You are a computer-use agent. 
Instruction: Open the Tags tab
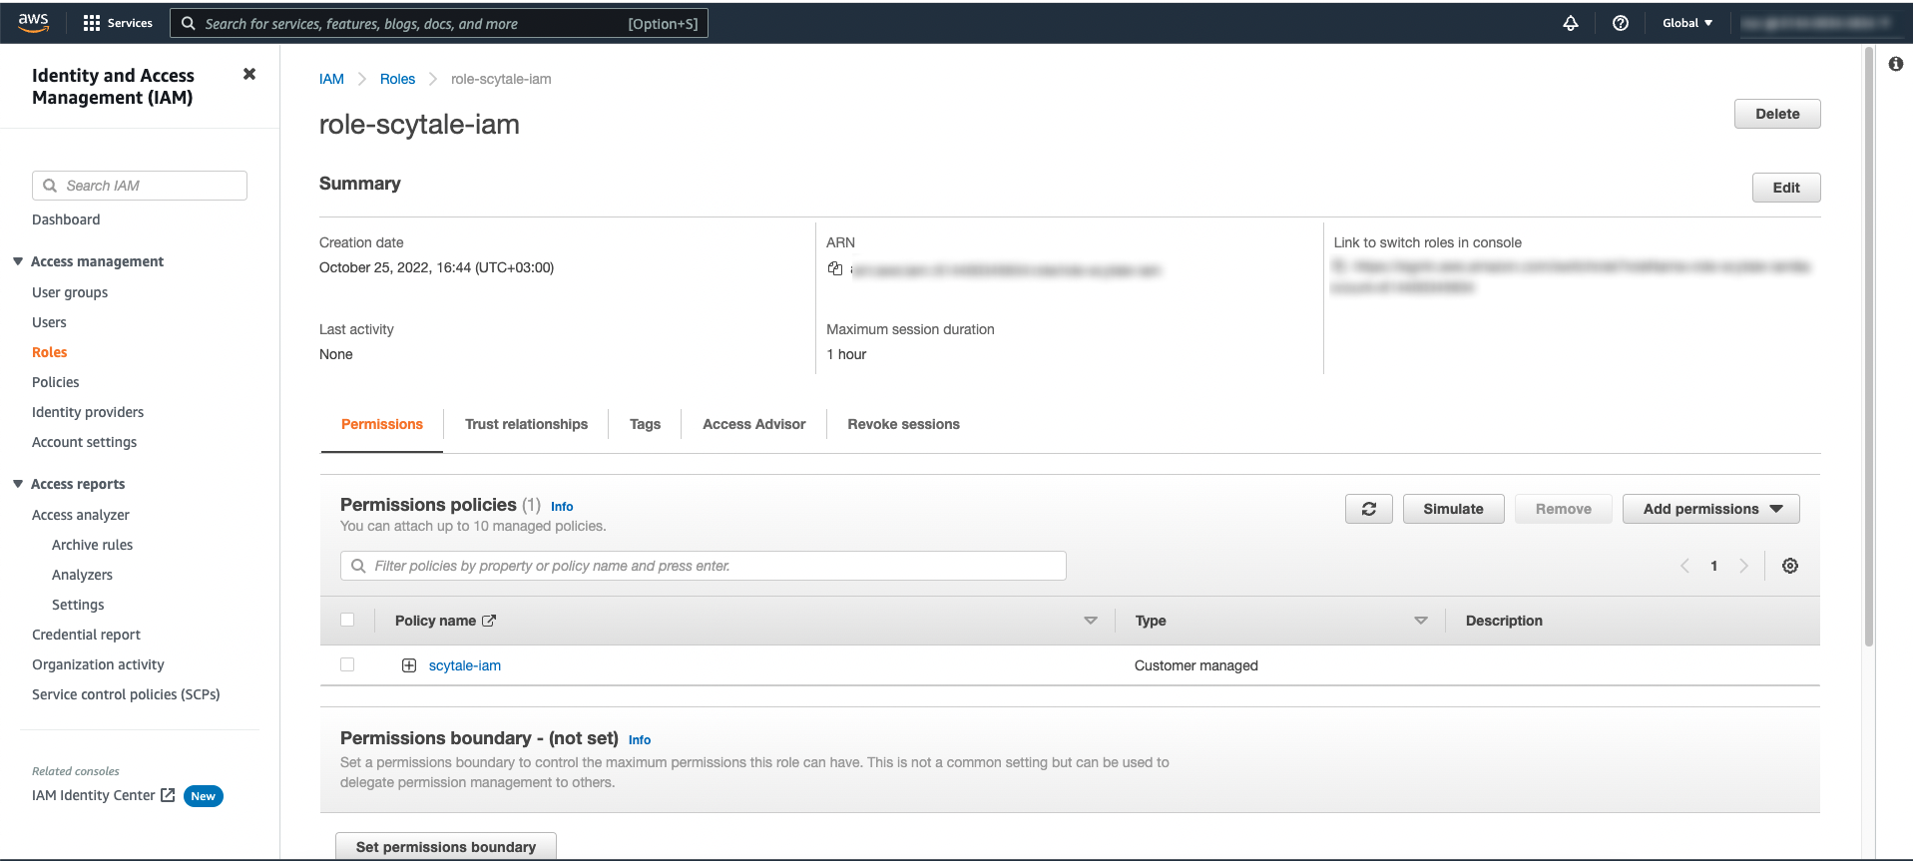pos(645,424)
